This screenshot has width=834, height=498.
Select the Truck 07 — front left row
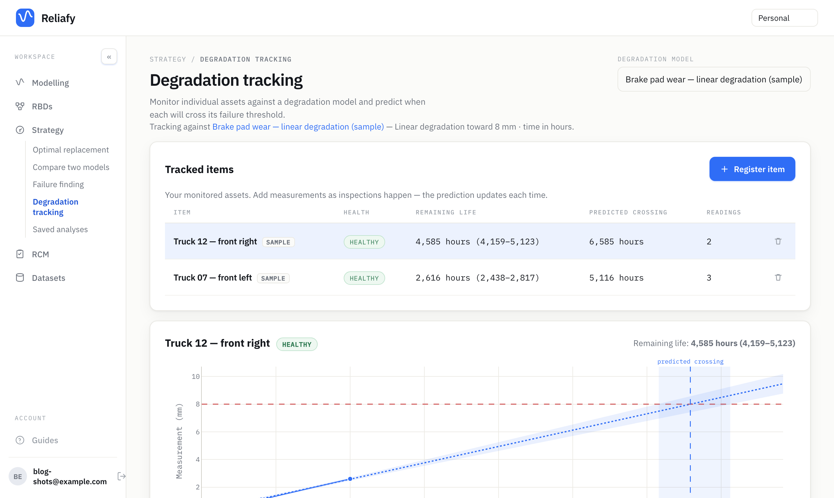pos(480,277)
